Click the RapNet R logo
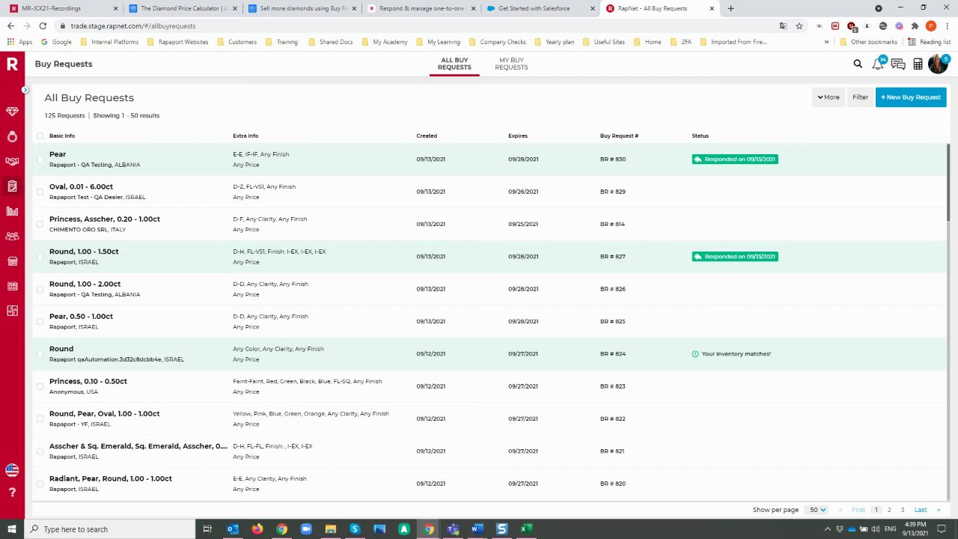Image resolution: width=958 pixels, height=539 pixels. (12, 64)
